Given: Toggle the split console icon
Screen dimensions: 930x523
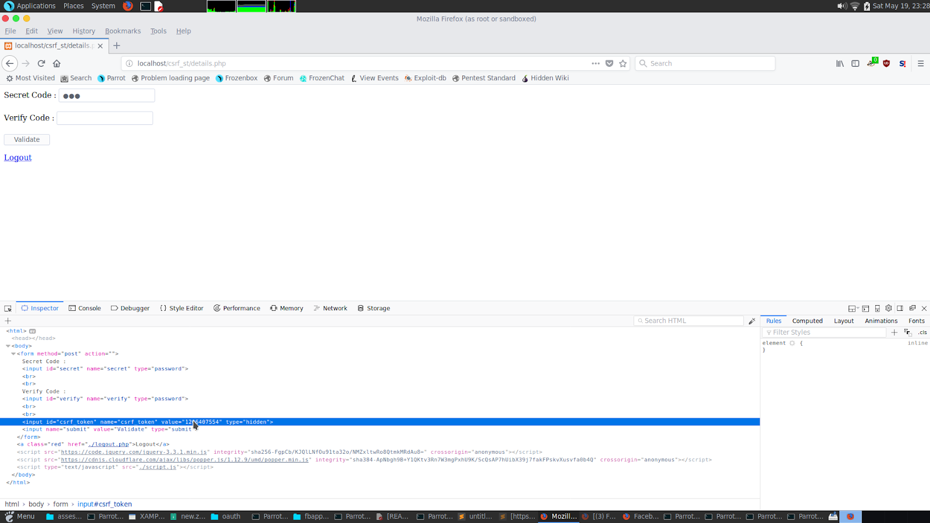Looking at the screenshot, I should click(865, 309).
